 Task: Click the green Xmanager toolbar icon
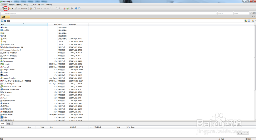[67, 8]
